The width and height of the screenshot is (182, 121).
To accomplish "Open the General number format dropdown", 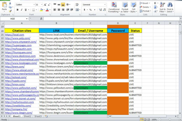I will tap(105, 5).
